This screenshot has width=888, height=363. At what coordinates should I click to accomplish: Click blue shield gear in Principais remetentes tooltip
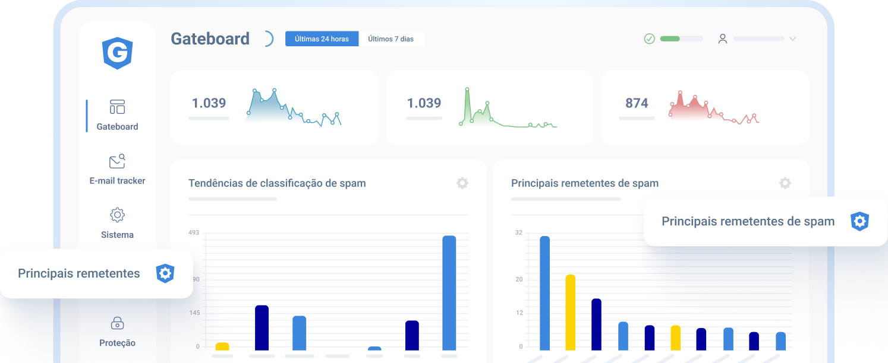pos(165,273)
